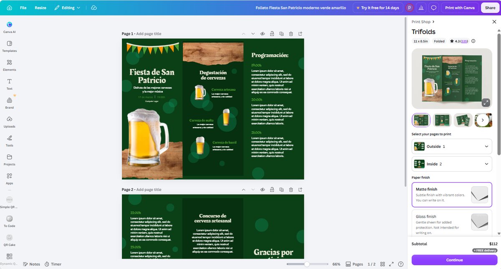
Task: Open the Tools panel
Action: [x=9, y=141]
